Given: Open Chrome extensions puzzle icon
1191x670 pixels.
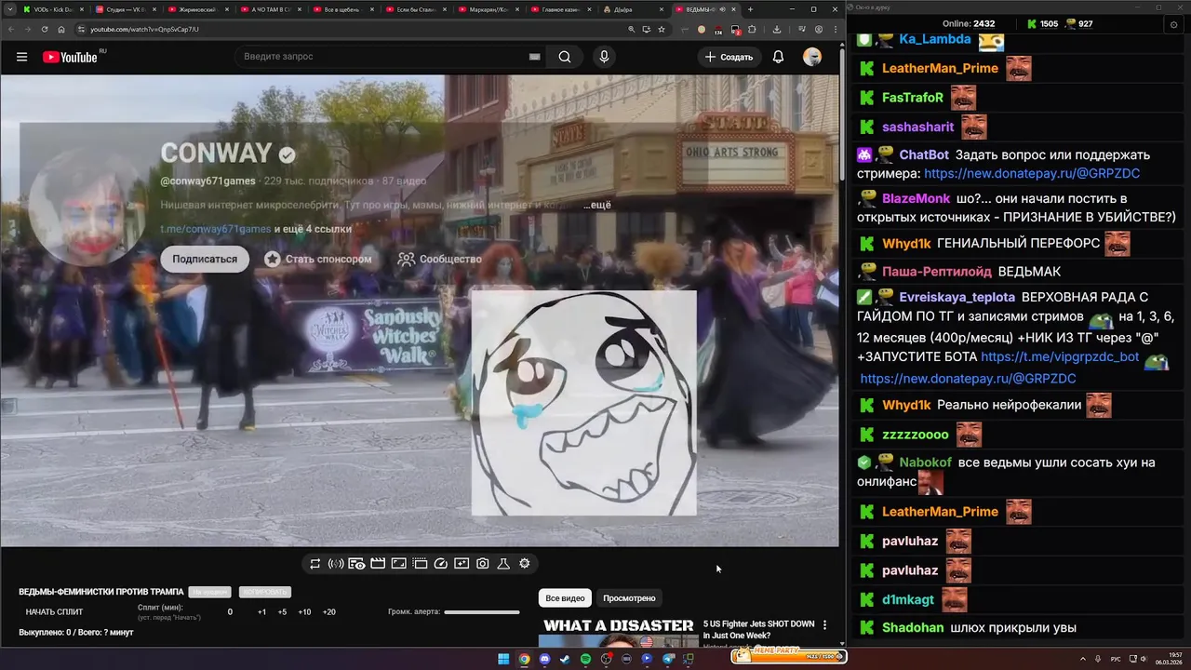Looking at the screenshot, I should (752, 29).
